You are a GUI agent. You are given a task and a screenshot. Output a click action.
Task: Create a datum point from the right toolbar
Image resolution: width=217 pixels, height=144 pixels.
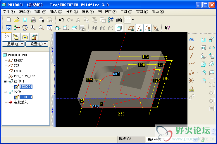point(191,72)
